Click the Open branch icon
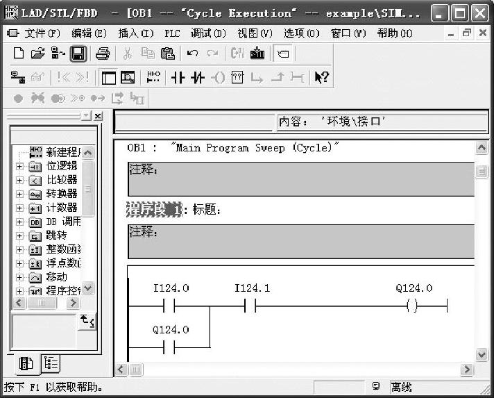 coord(257,78)
